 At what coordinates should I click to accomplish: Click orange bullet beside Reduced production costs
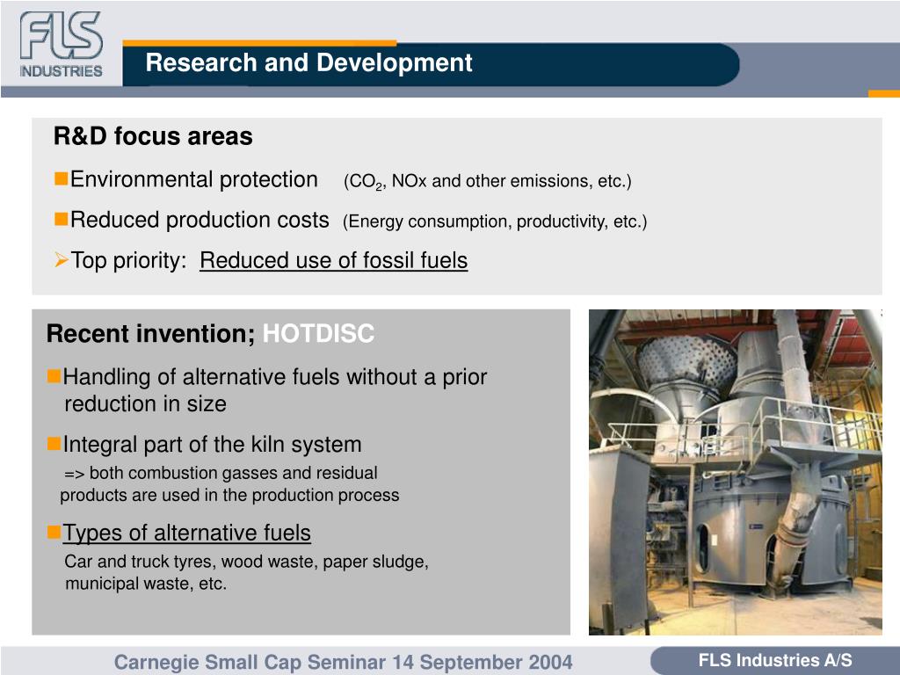[61, 219]
